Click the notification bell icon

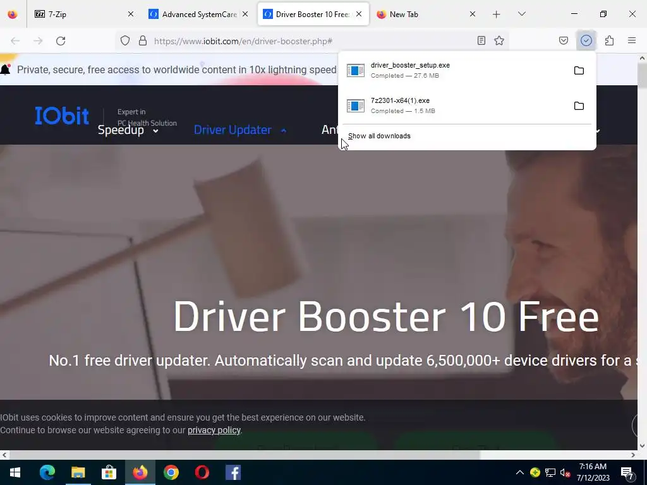5,69
